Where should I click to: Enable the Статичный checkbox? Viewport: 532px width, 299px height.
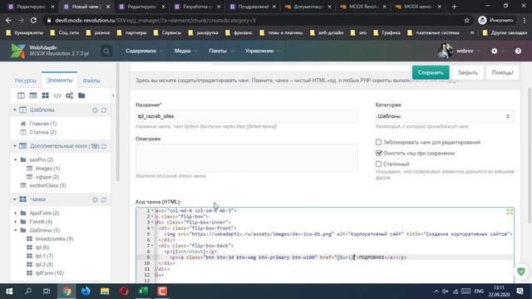tap(379, 164)
